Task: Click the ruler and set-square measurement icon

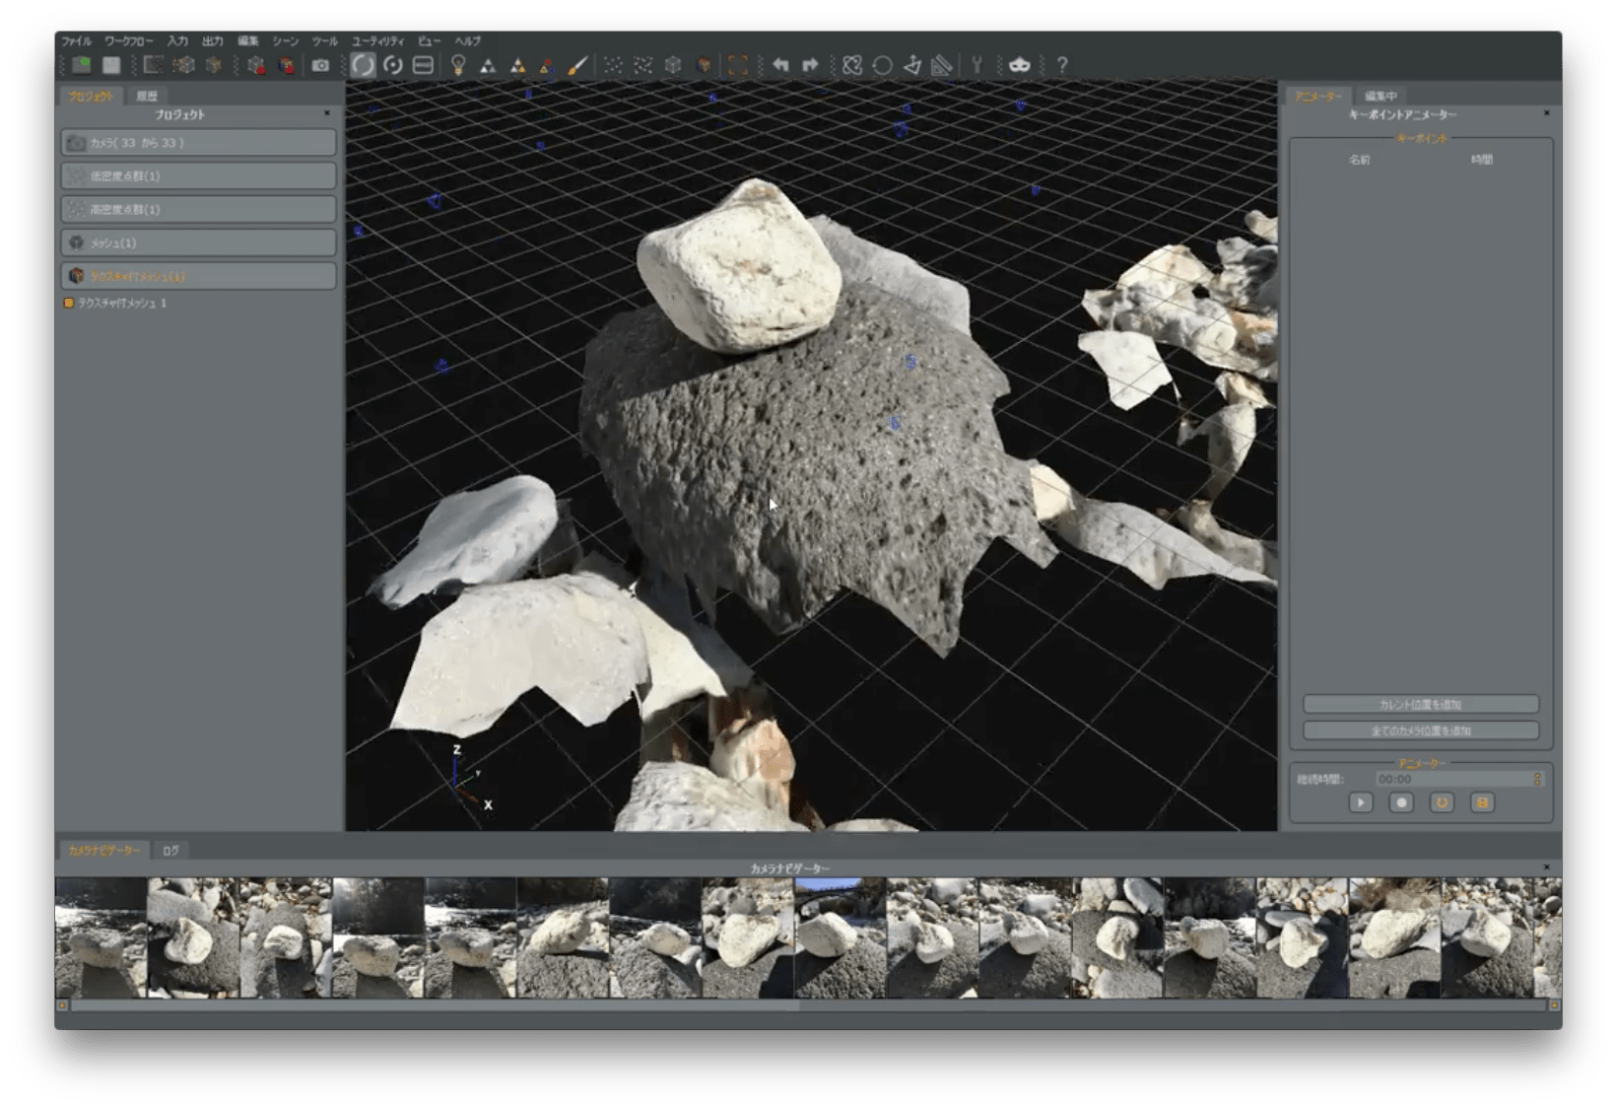Action: tap(943, 65)
